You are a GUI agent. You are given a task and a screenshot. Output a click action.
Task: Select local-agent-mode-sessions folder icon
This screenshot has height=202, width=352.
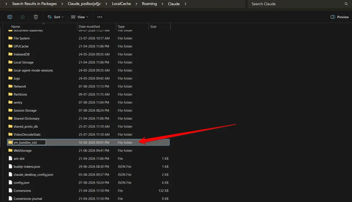(10, 70)
